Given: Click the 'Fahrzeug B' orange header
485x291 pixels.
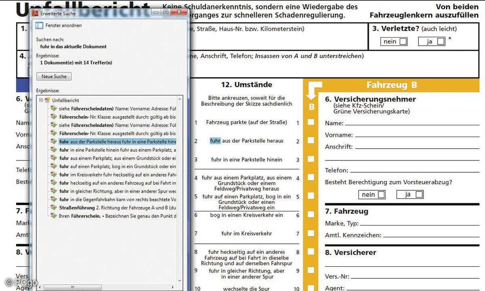Looking at the screenshot, I should point(392,85).
